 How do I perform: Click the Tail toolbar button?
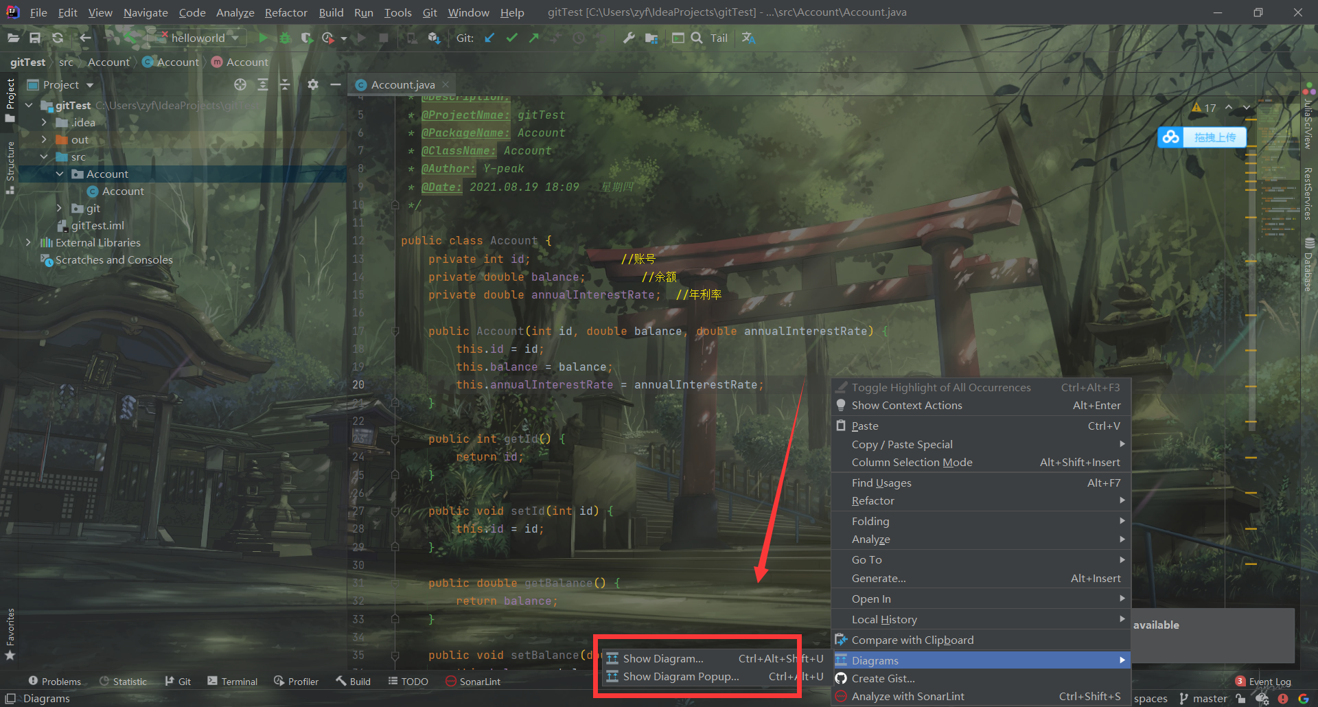[719, 38]
